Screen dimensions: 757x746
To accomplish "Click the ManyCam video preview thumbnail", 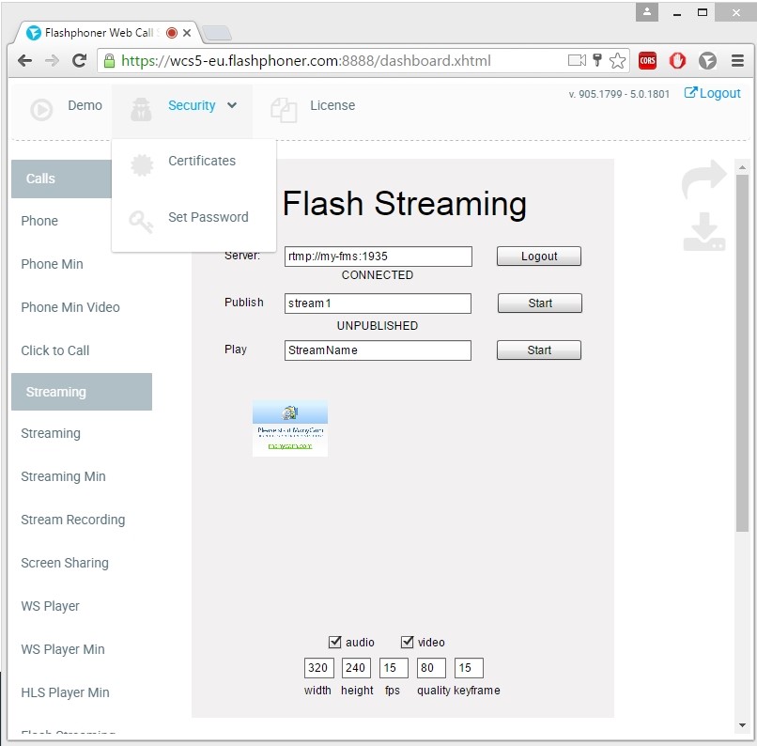I will coord(289,427).
